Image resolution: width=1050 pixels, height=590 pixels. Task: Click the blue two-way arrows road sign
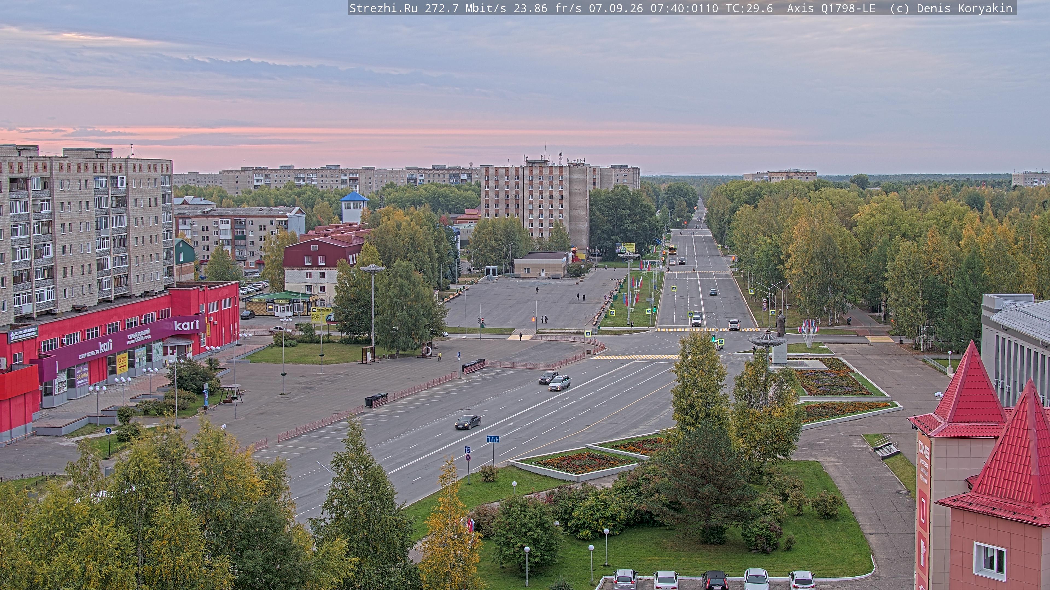coord(492,439)
